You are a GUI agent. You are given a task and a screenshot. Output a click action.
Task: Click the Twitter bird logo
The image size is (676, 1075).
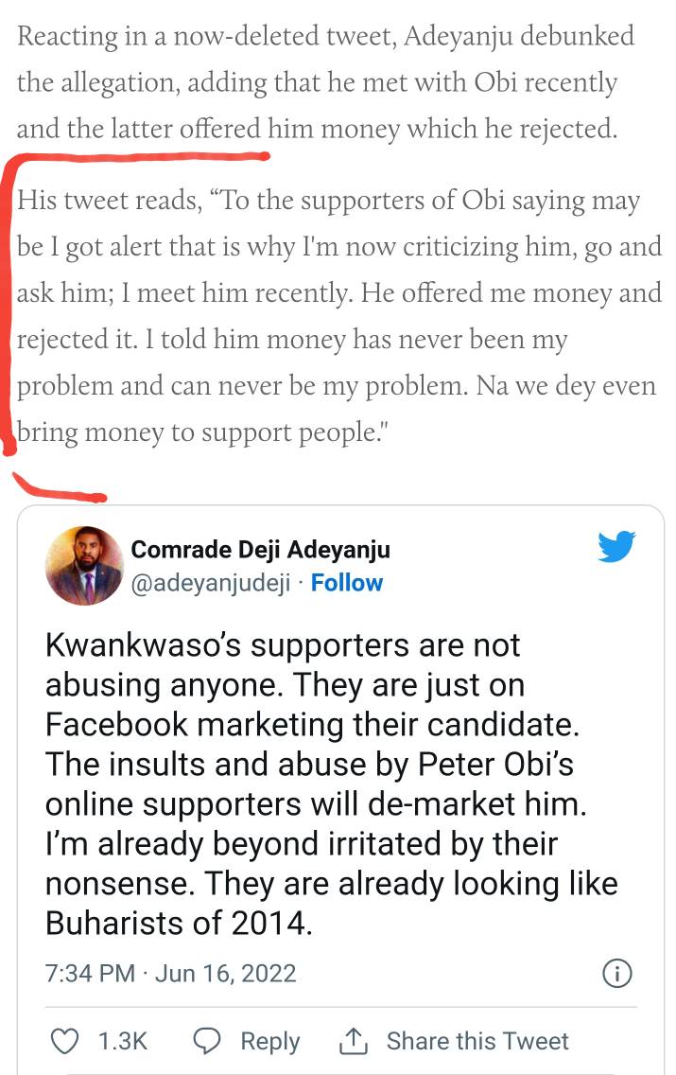(x=616, y=547)
